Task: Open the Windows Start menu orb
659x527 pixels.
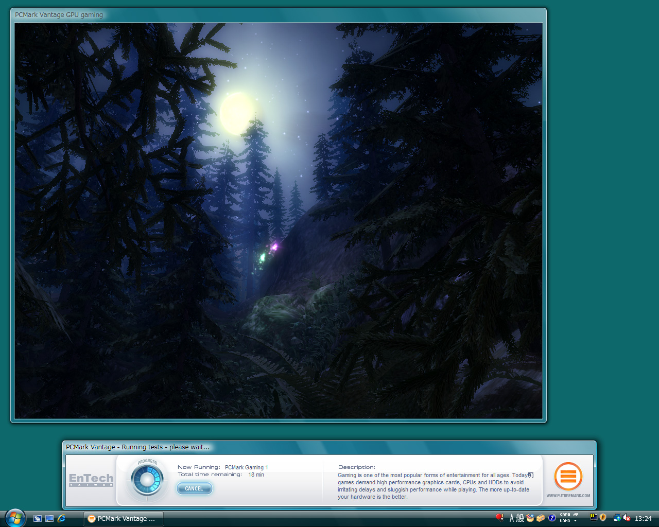Action: 15,518
